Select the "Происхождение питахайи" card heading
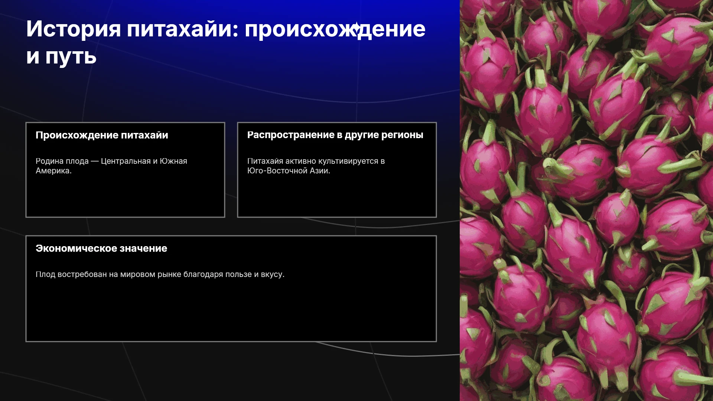713x401 pixels. click(x=102, y=135)
